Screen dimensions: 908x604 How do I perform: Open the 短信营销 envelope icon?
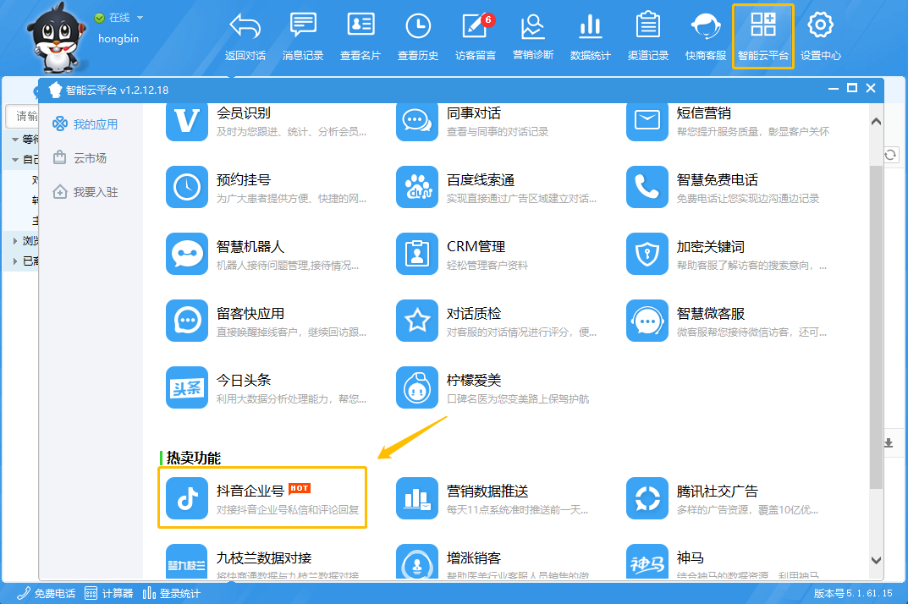click(x=647, y=120)
